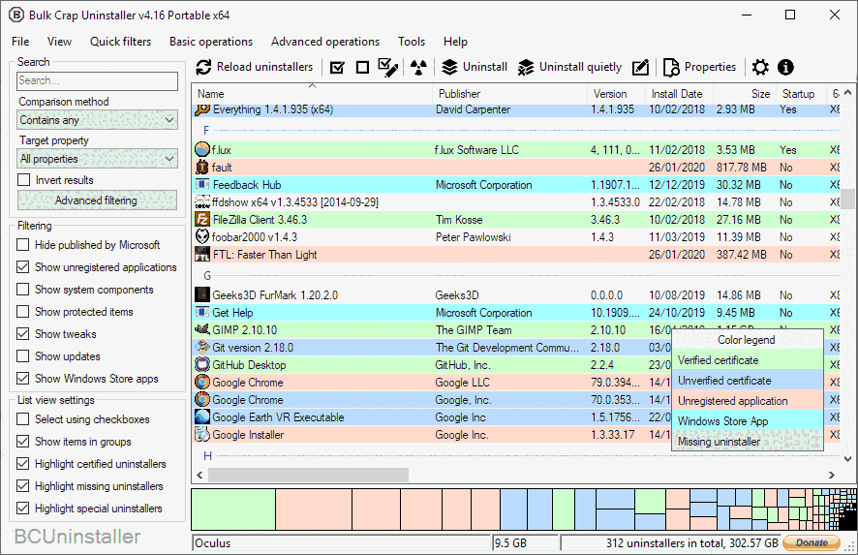Open the Basic operations menu
This screenshot has width=858, height=555.
pos(211,42)
